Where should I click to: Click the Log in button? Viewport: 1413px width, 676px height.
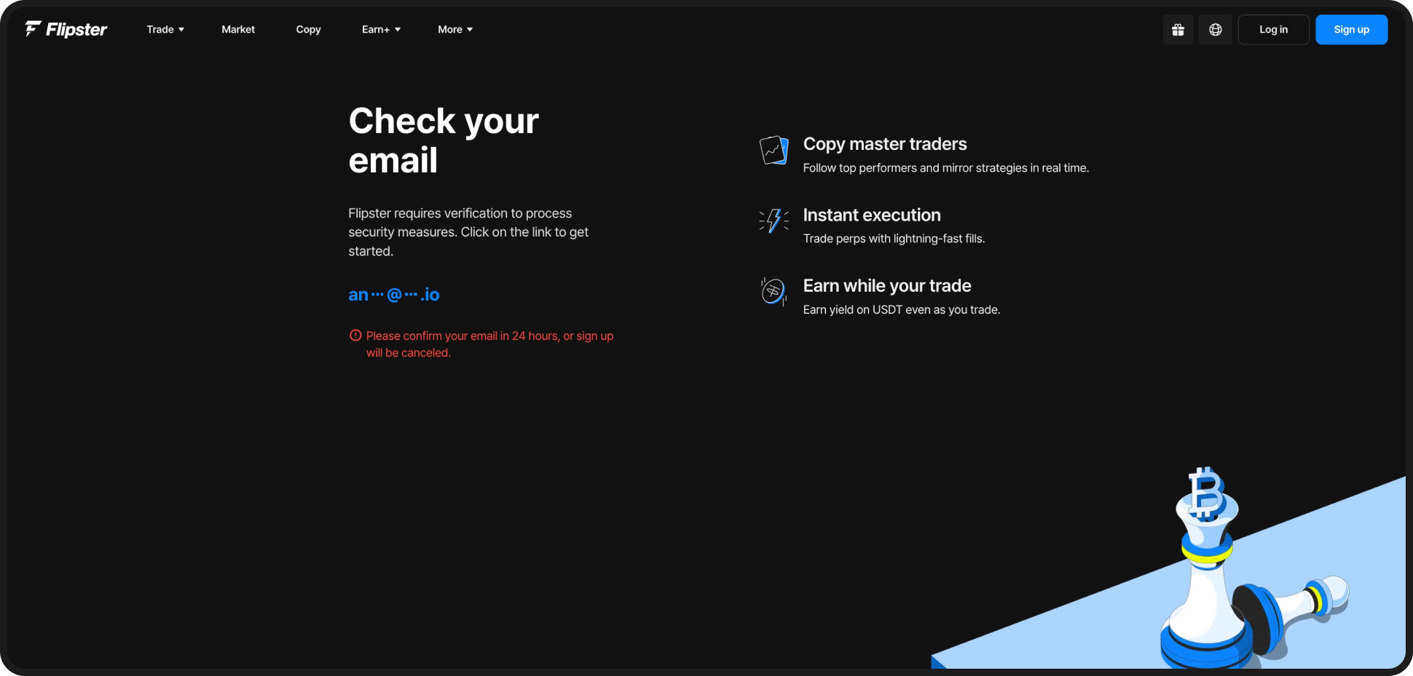coord(1273,30)
